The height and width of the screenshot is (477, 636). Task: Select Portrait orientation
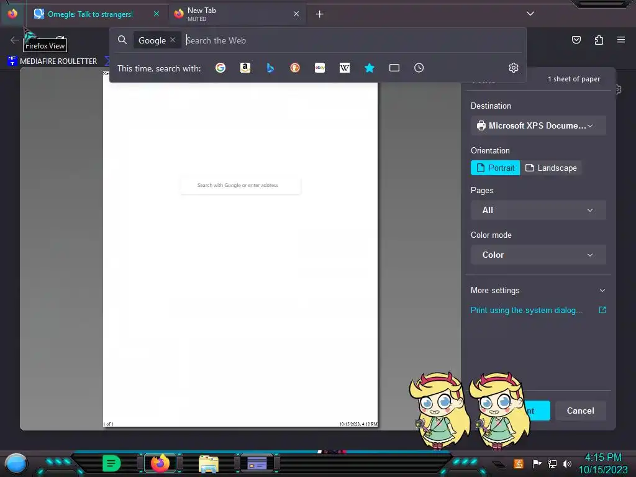click(495, 168)
